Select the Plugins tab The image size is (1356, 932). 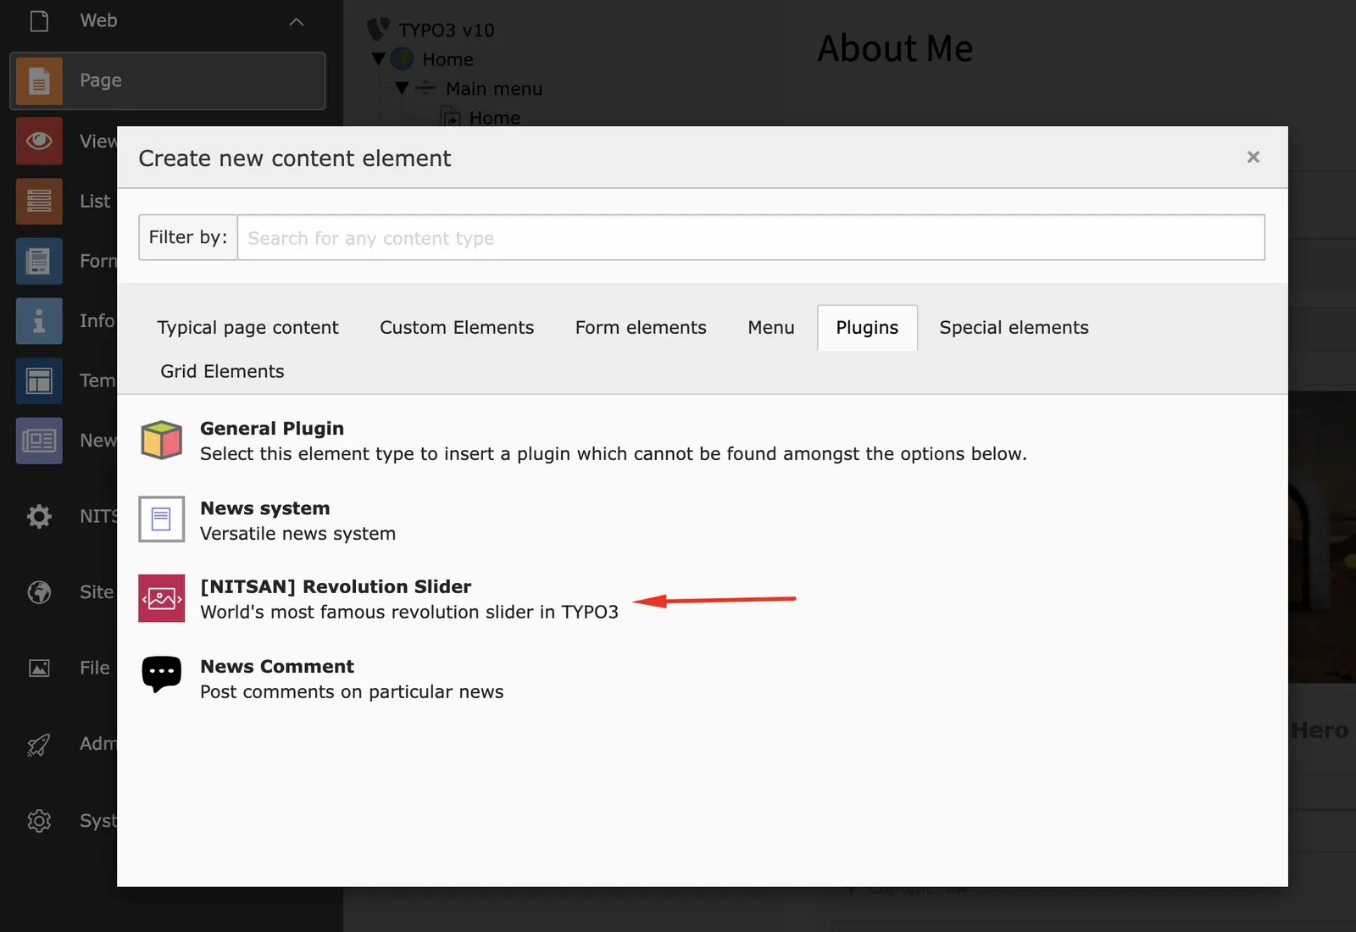(867, 328)
